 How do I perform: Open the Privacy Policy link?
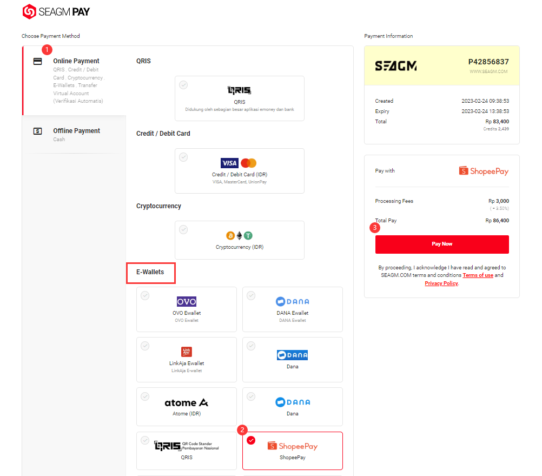(441, 283)
